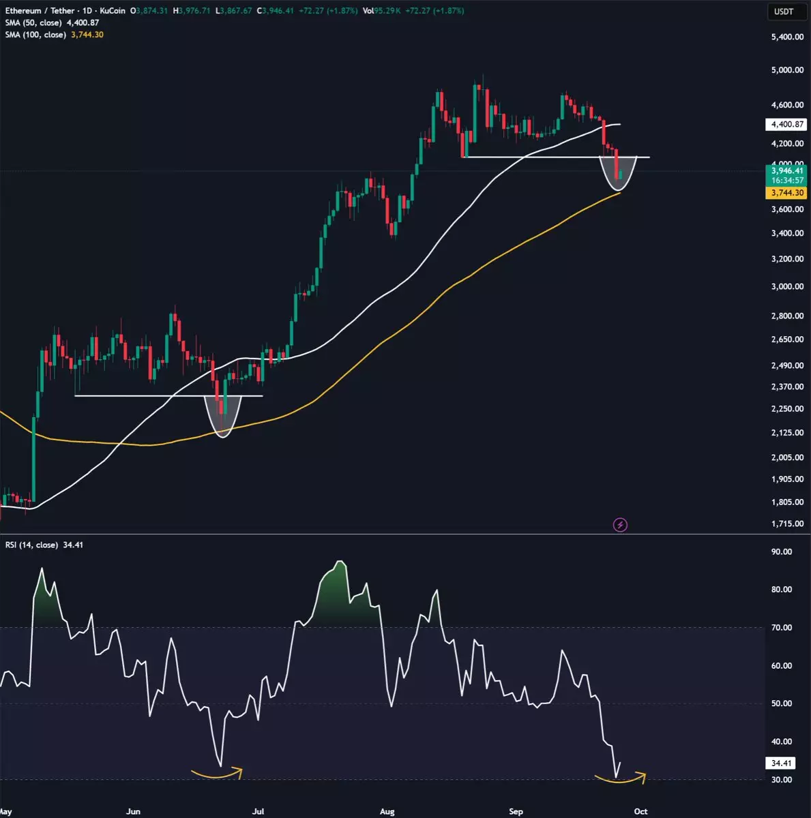
Task: Click the Aug label on time axis
Action: [x=387, y=811]
